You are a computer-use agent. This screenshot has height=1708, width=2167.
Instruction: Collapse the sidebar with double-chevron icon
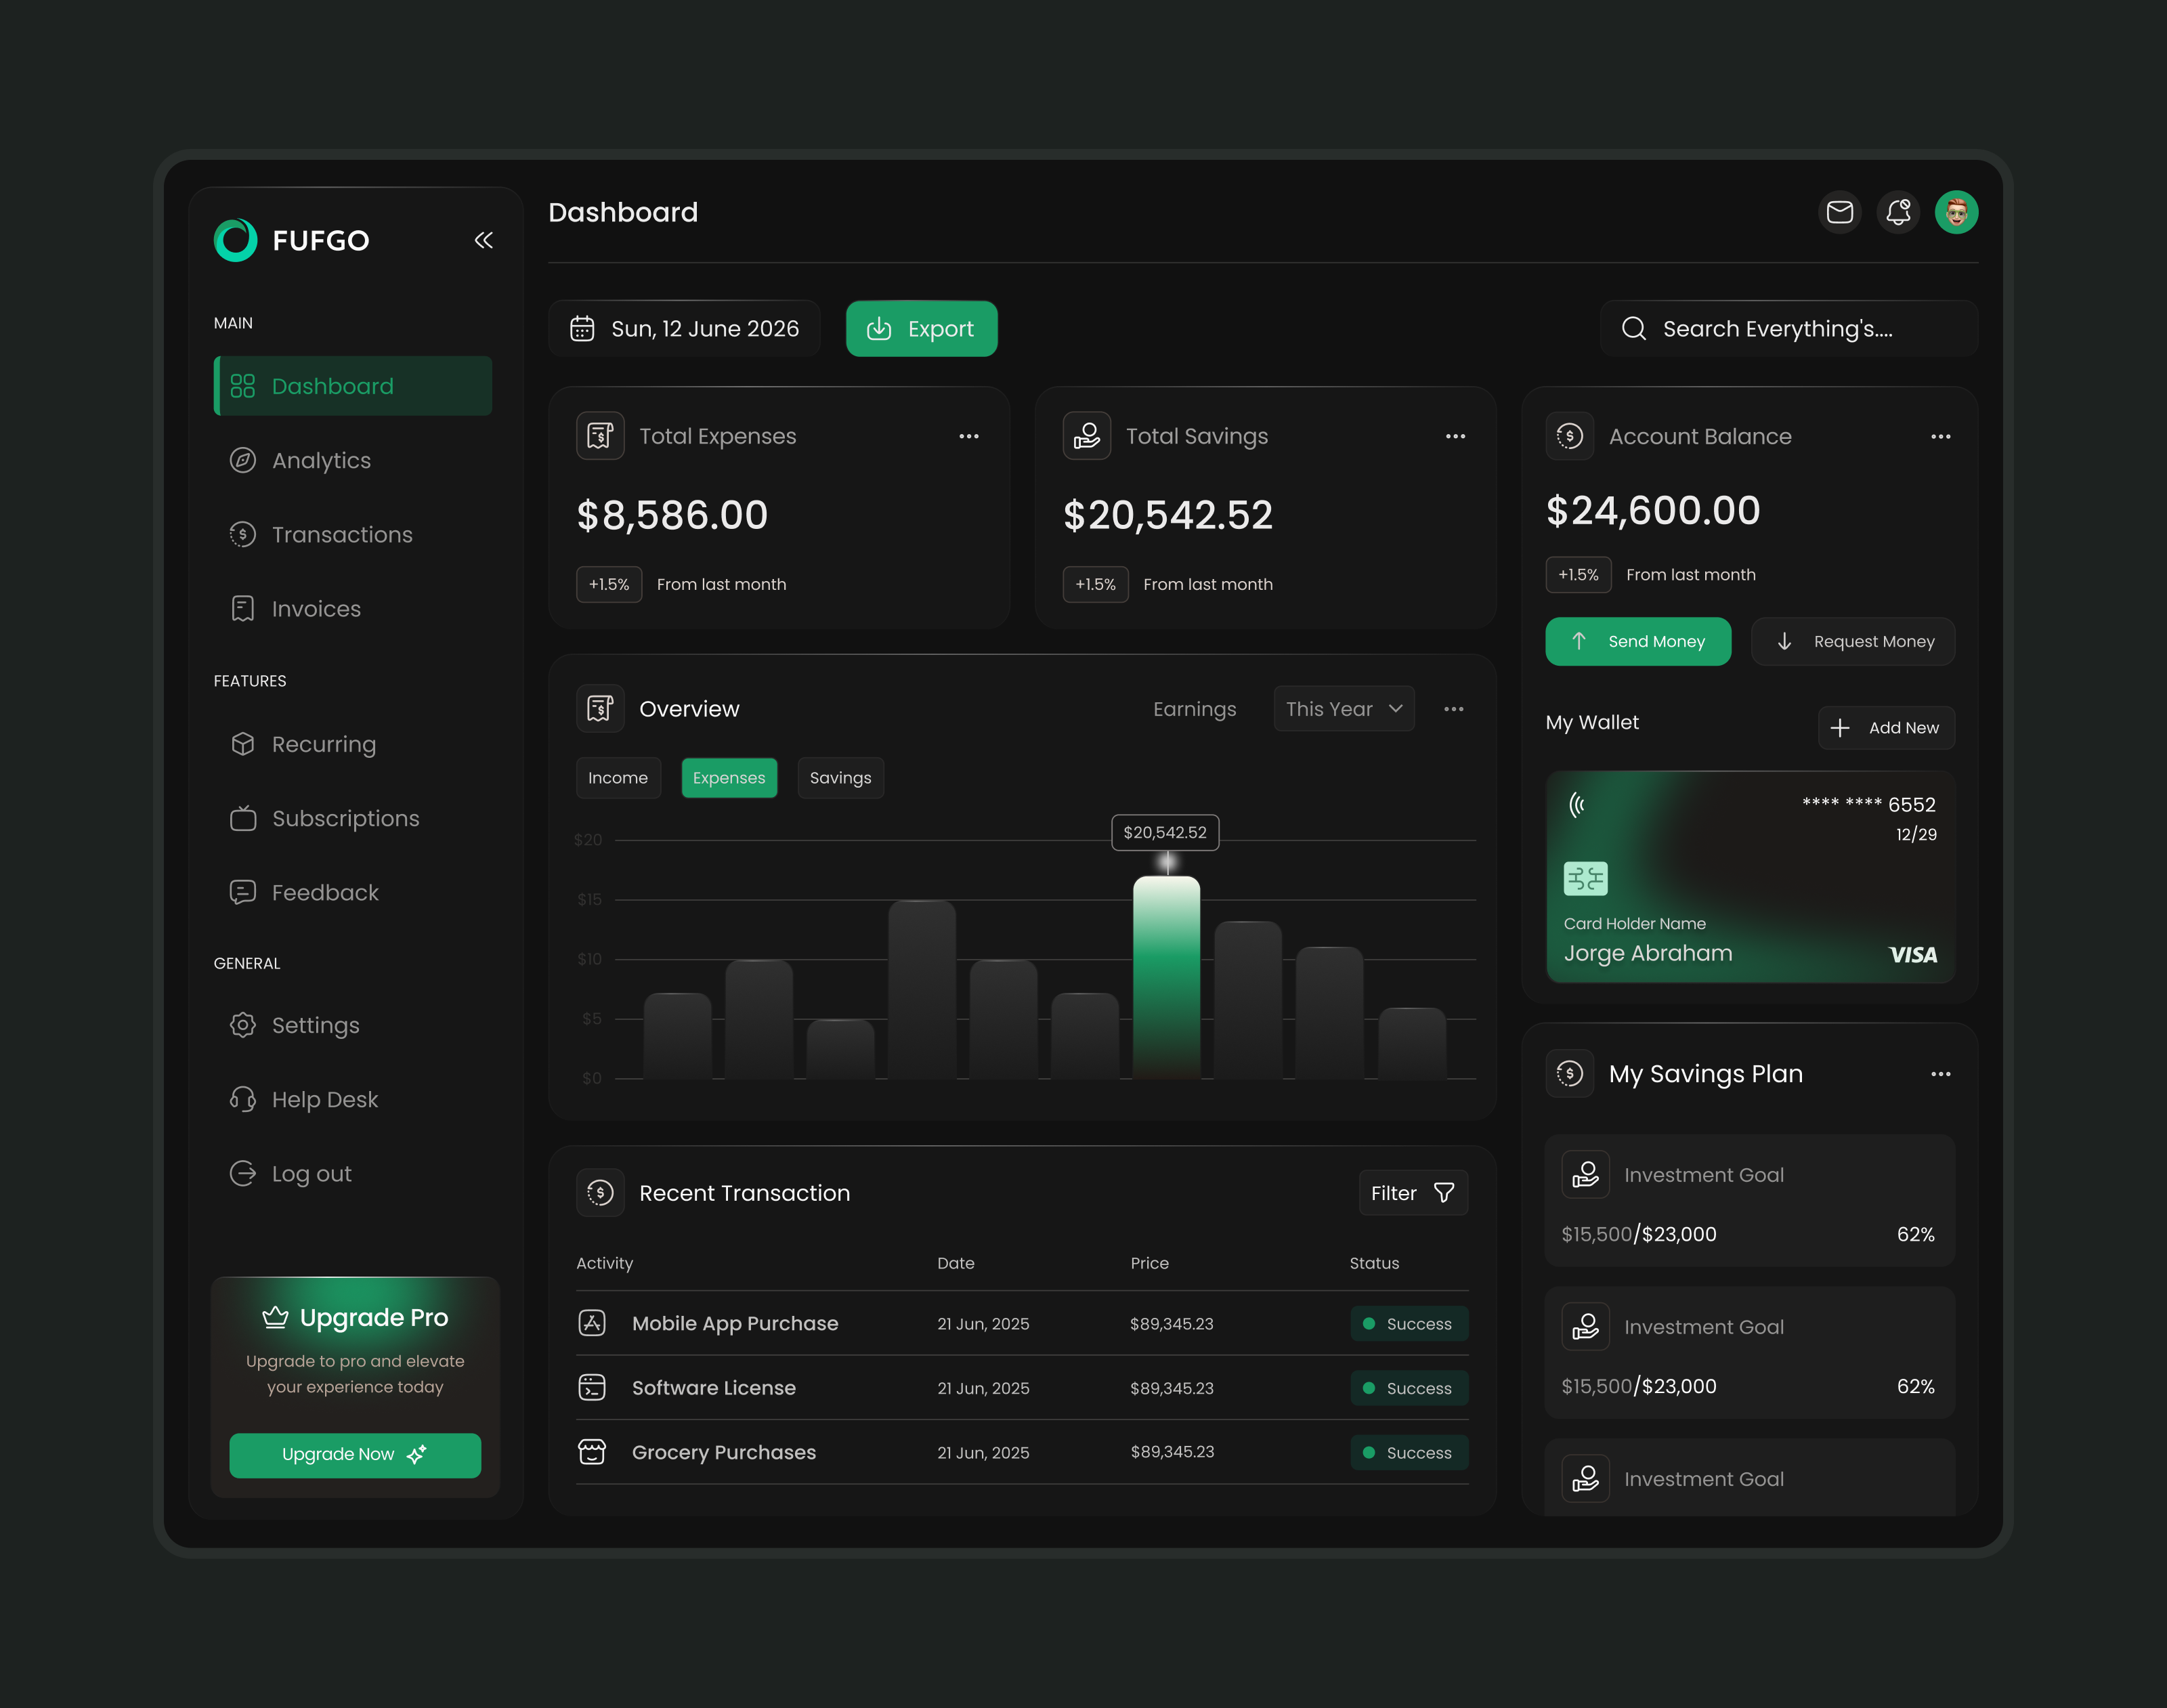click(484, 240)
